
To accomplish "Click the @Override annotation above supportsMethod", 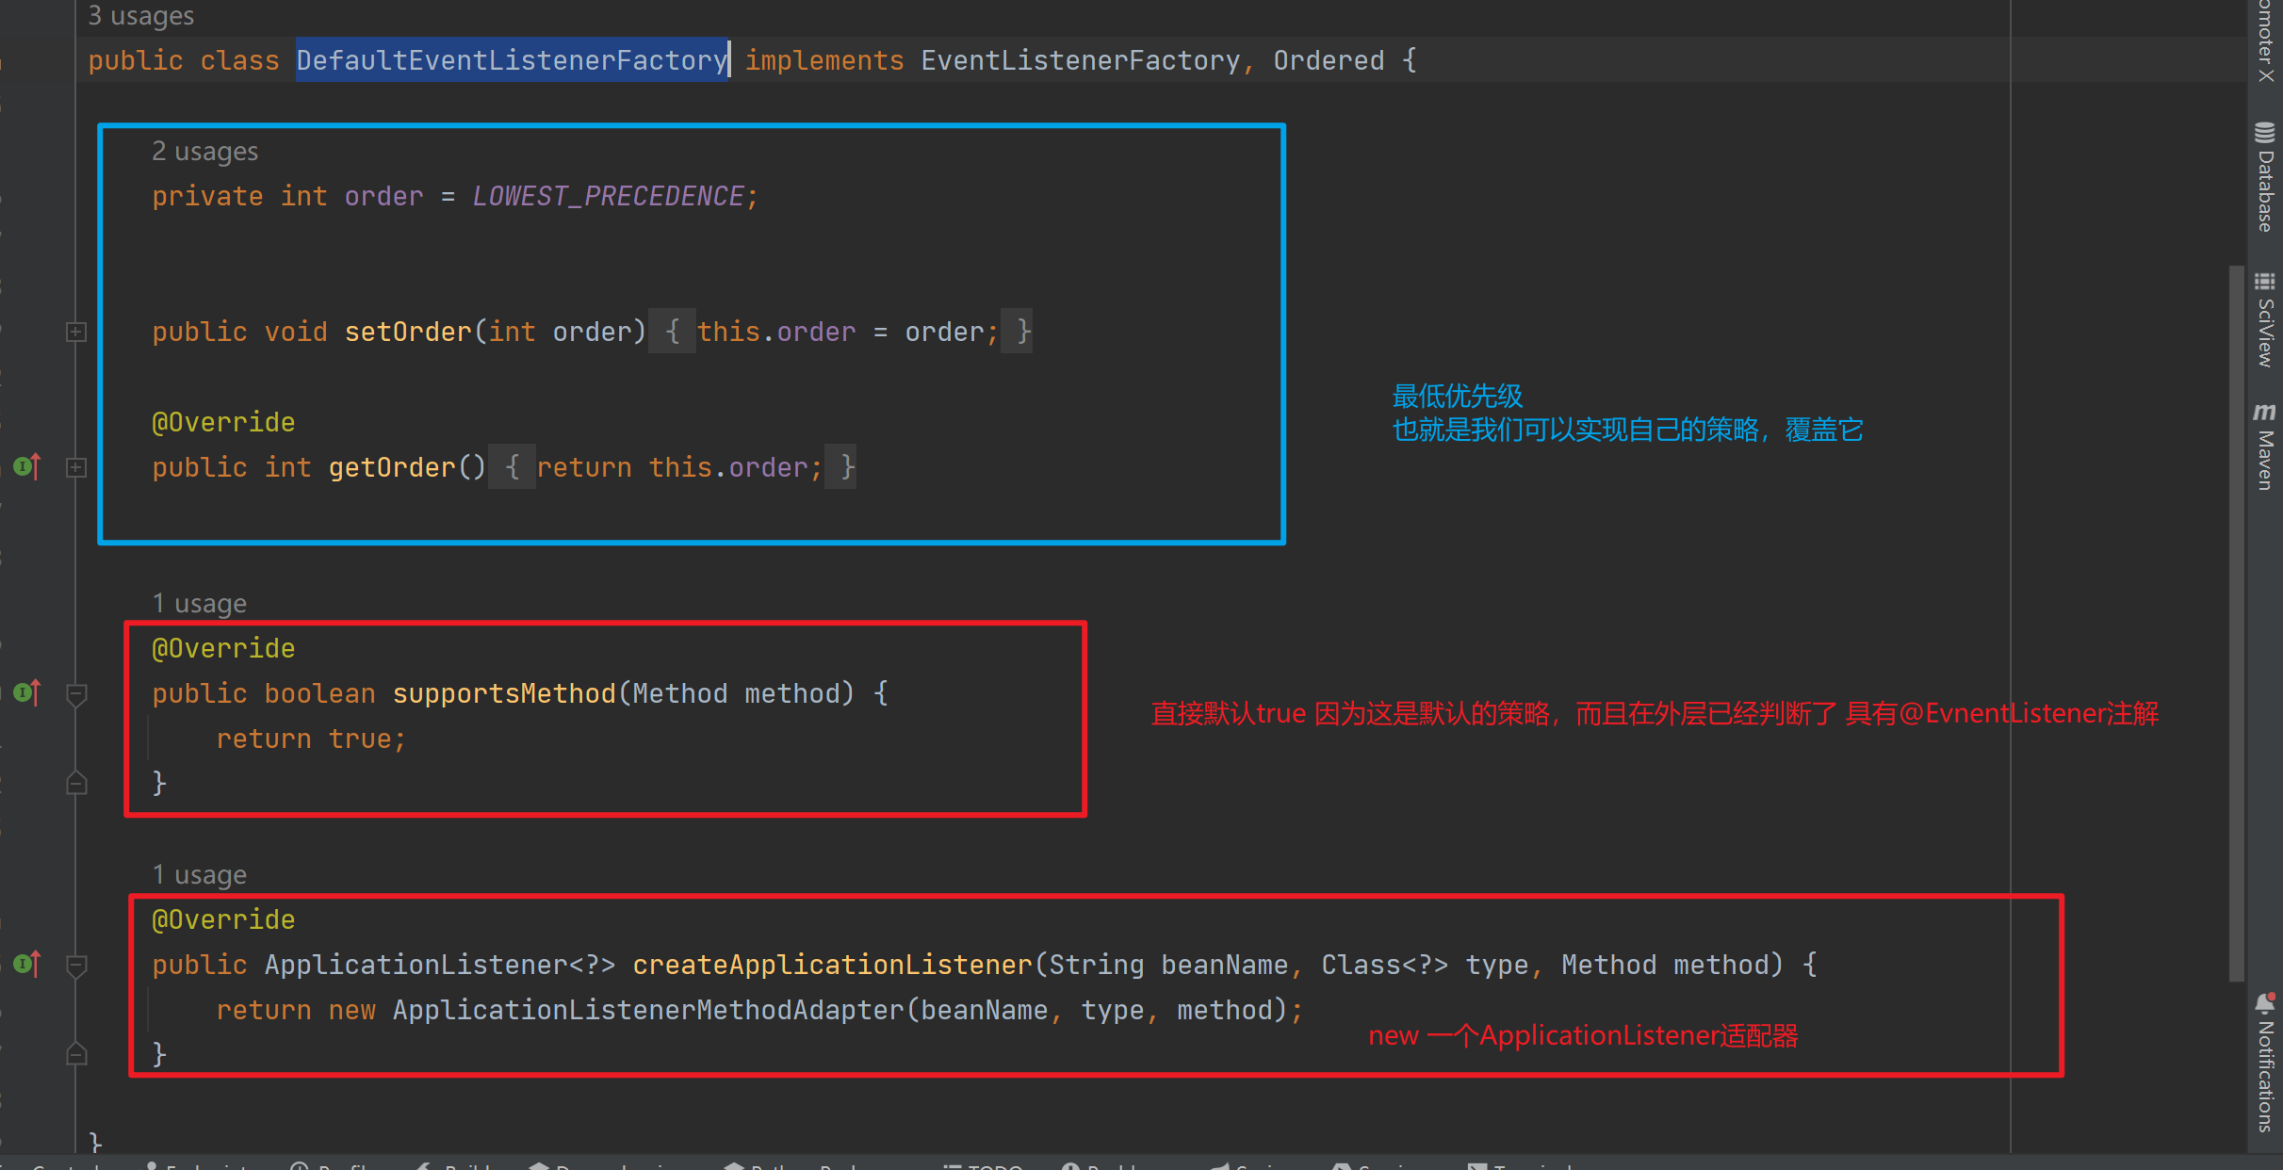I will click(x=223, y=648).
